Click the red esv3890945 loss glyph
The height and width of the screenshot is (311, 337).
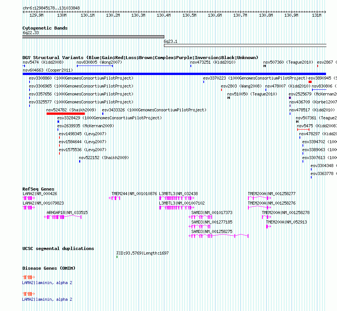coord(310,82)
